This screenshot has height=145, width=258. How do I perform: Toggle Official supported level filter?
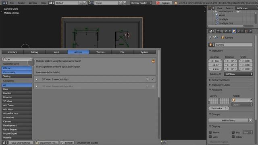(x=17, y=68)
